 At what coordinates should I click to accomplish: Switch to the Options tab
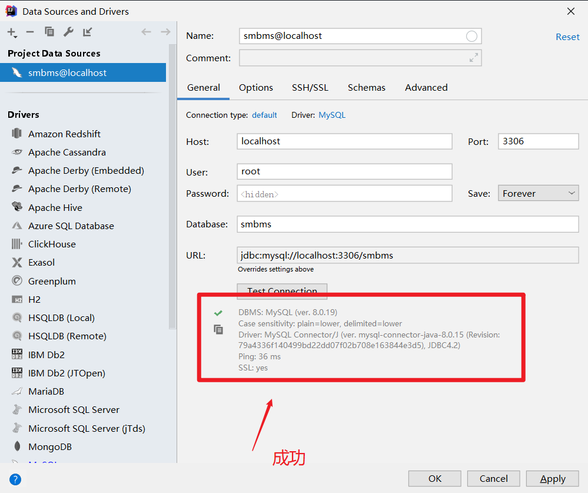(x=256, y=87)
